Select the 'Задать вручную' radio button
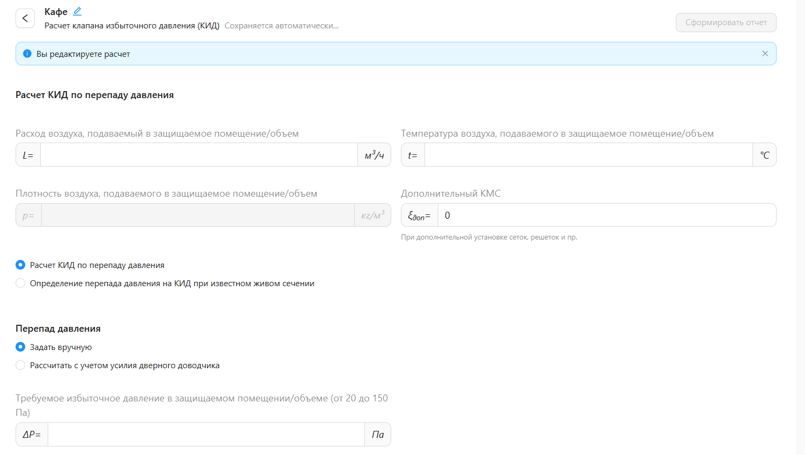 pos(20,347)
